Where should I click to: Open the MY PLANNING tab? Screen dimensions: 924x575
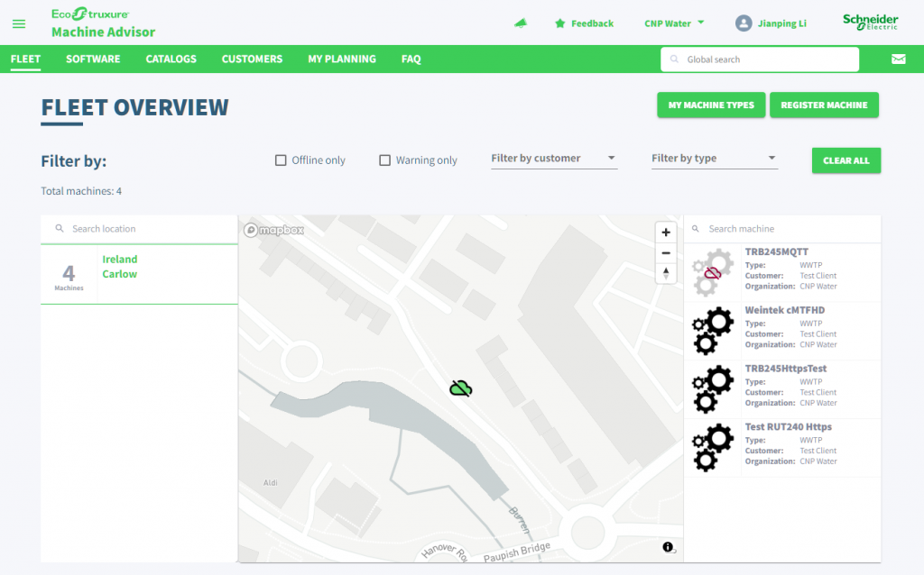[x=342, y=59]
